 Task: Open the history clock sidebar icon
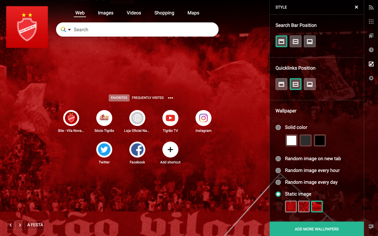pyautogui.click(x=371, y=50)
